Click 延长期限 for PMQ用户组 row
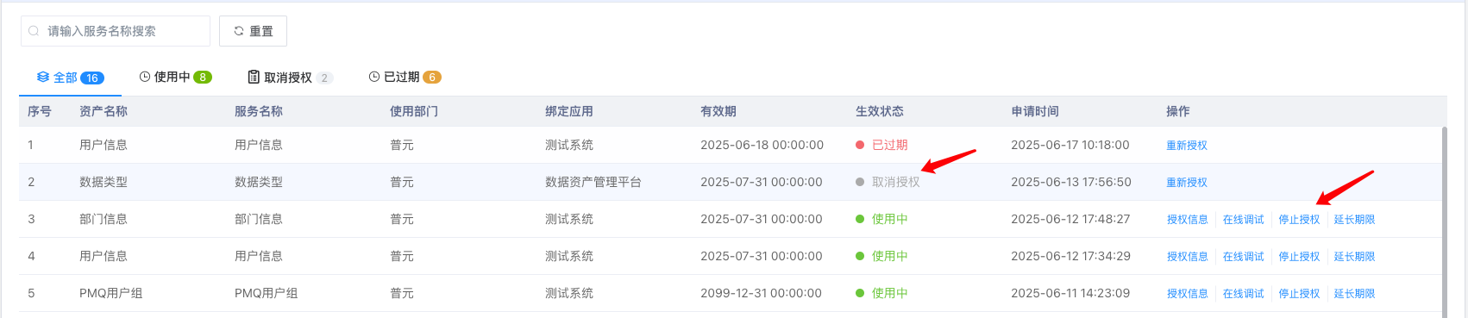 pyautogui.click(x=1355, y=294)
